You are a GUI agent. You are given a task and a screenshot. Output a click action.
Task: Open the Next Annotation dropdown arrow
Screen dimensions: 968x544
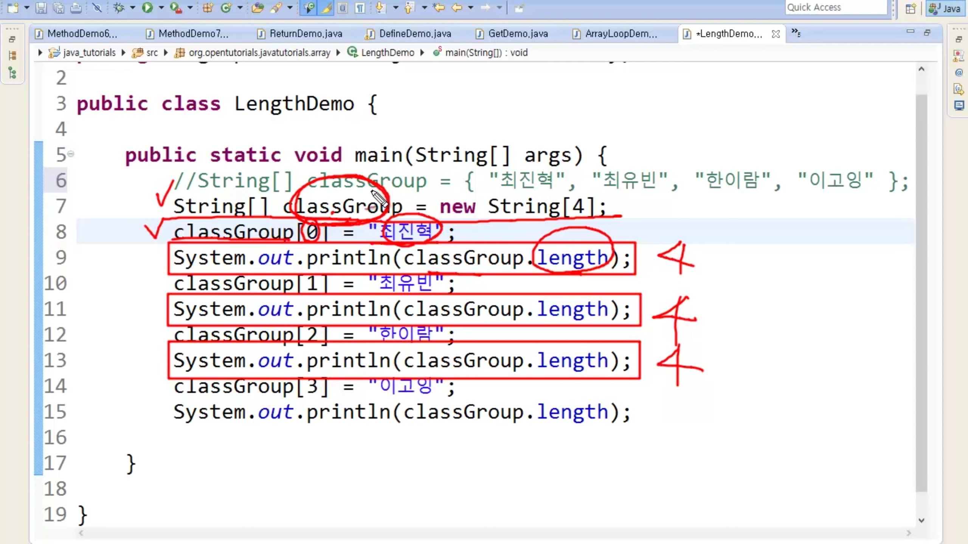tap(396, 8)
